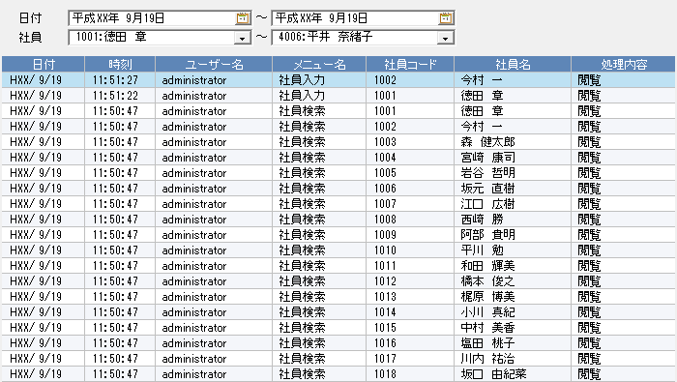Sort by the 処理内容 column header
677x382 pixels.
pos(623,65)
